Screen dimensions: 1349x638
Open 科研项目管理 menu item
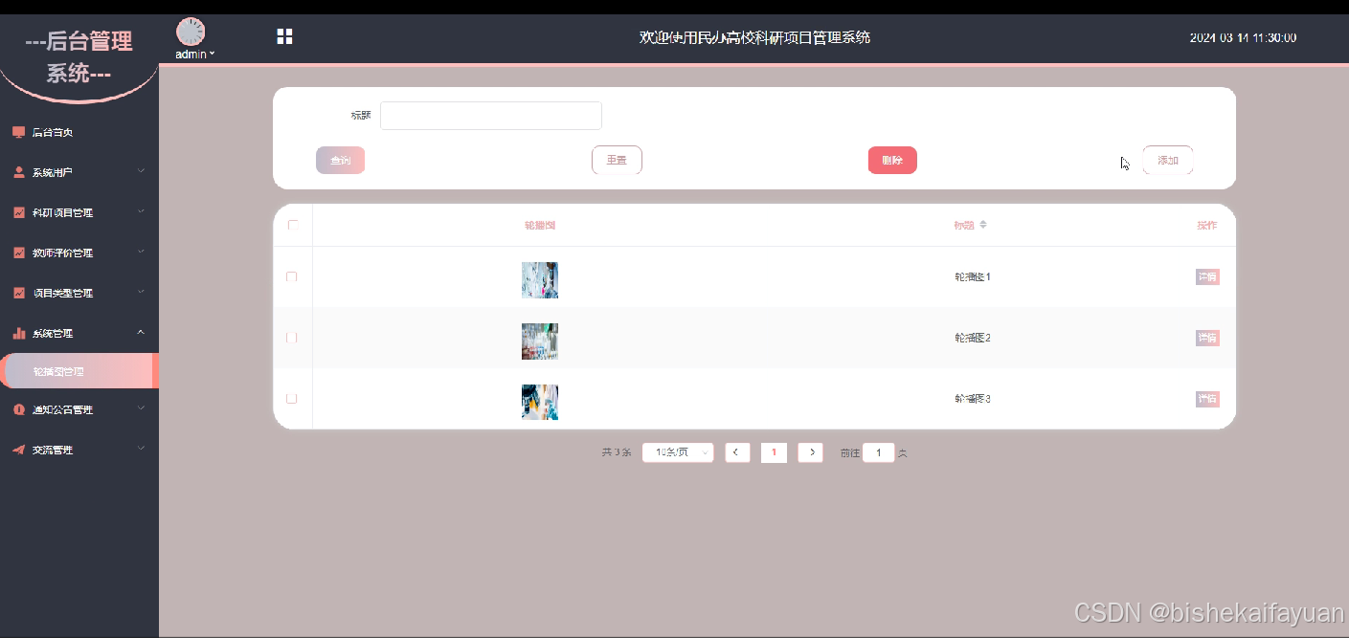[79, 212]
